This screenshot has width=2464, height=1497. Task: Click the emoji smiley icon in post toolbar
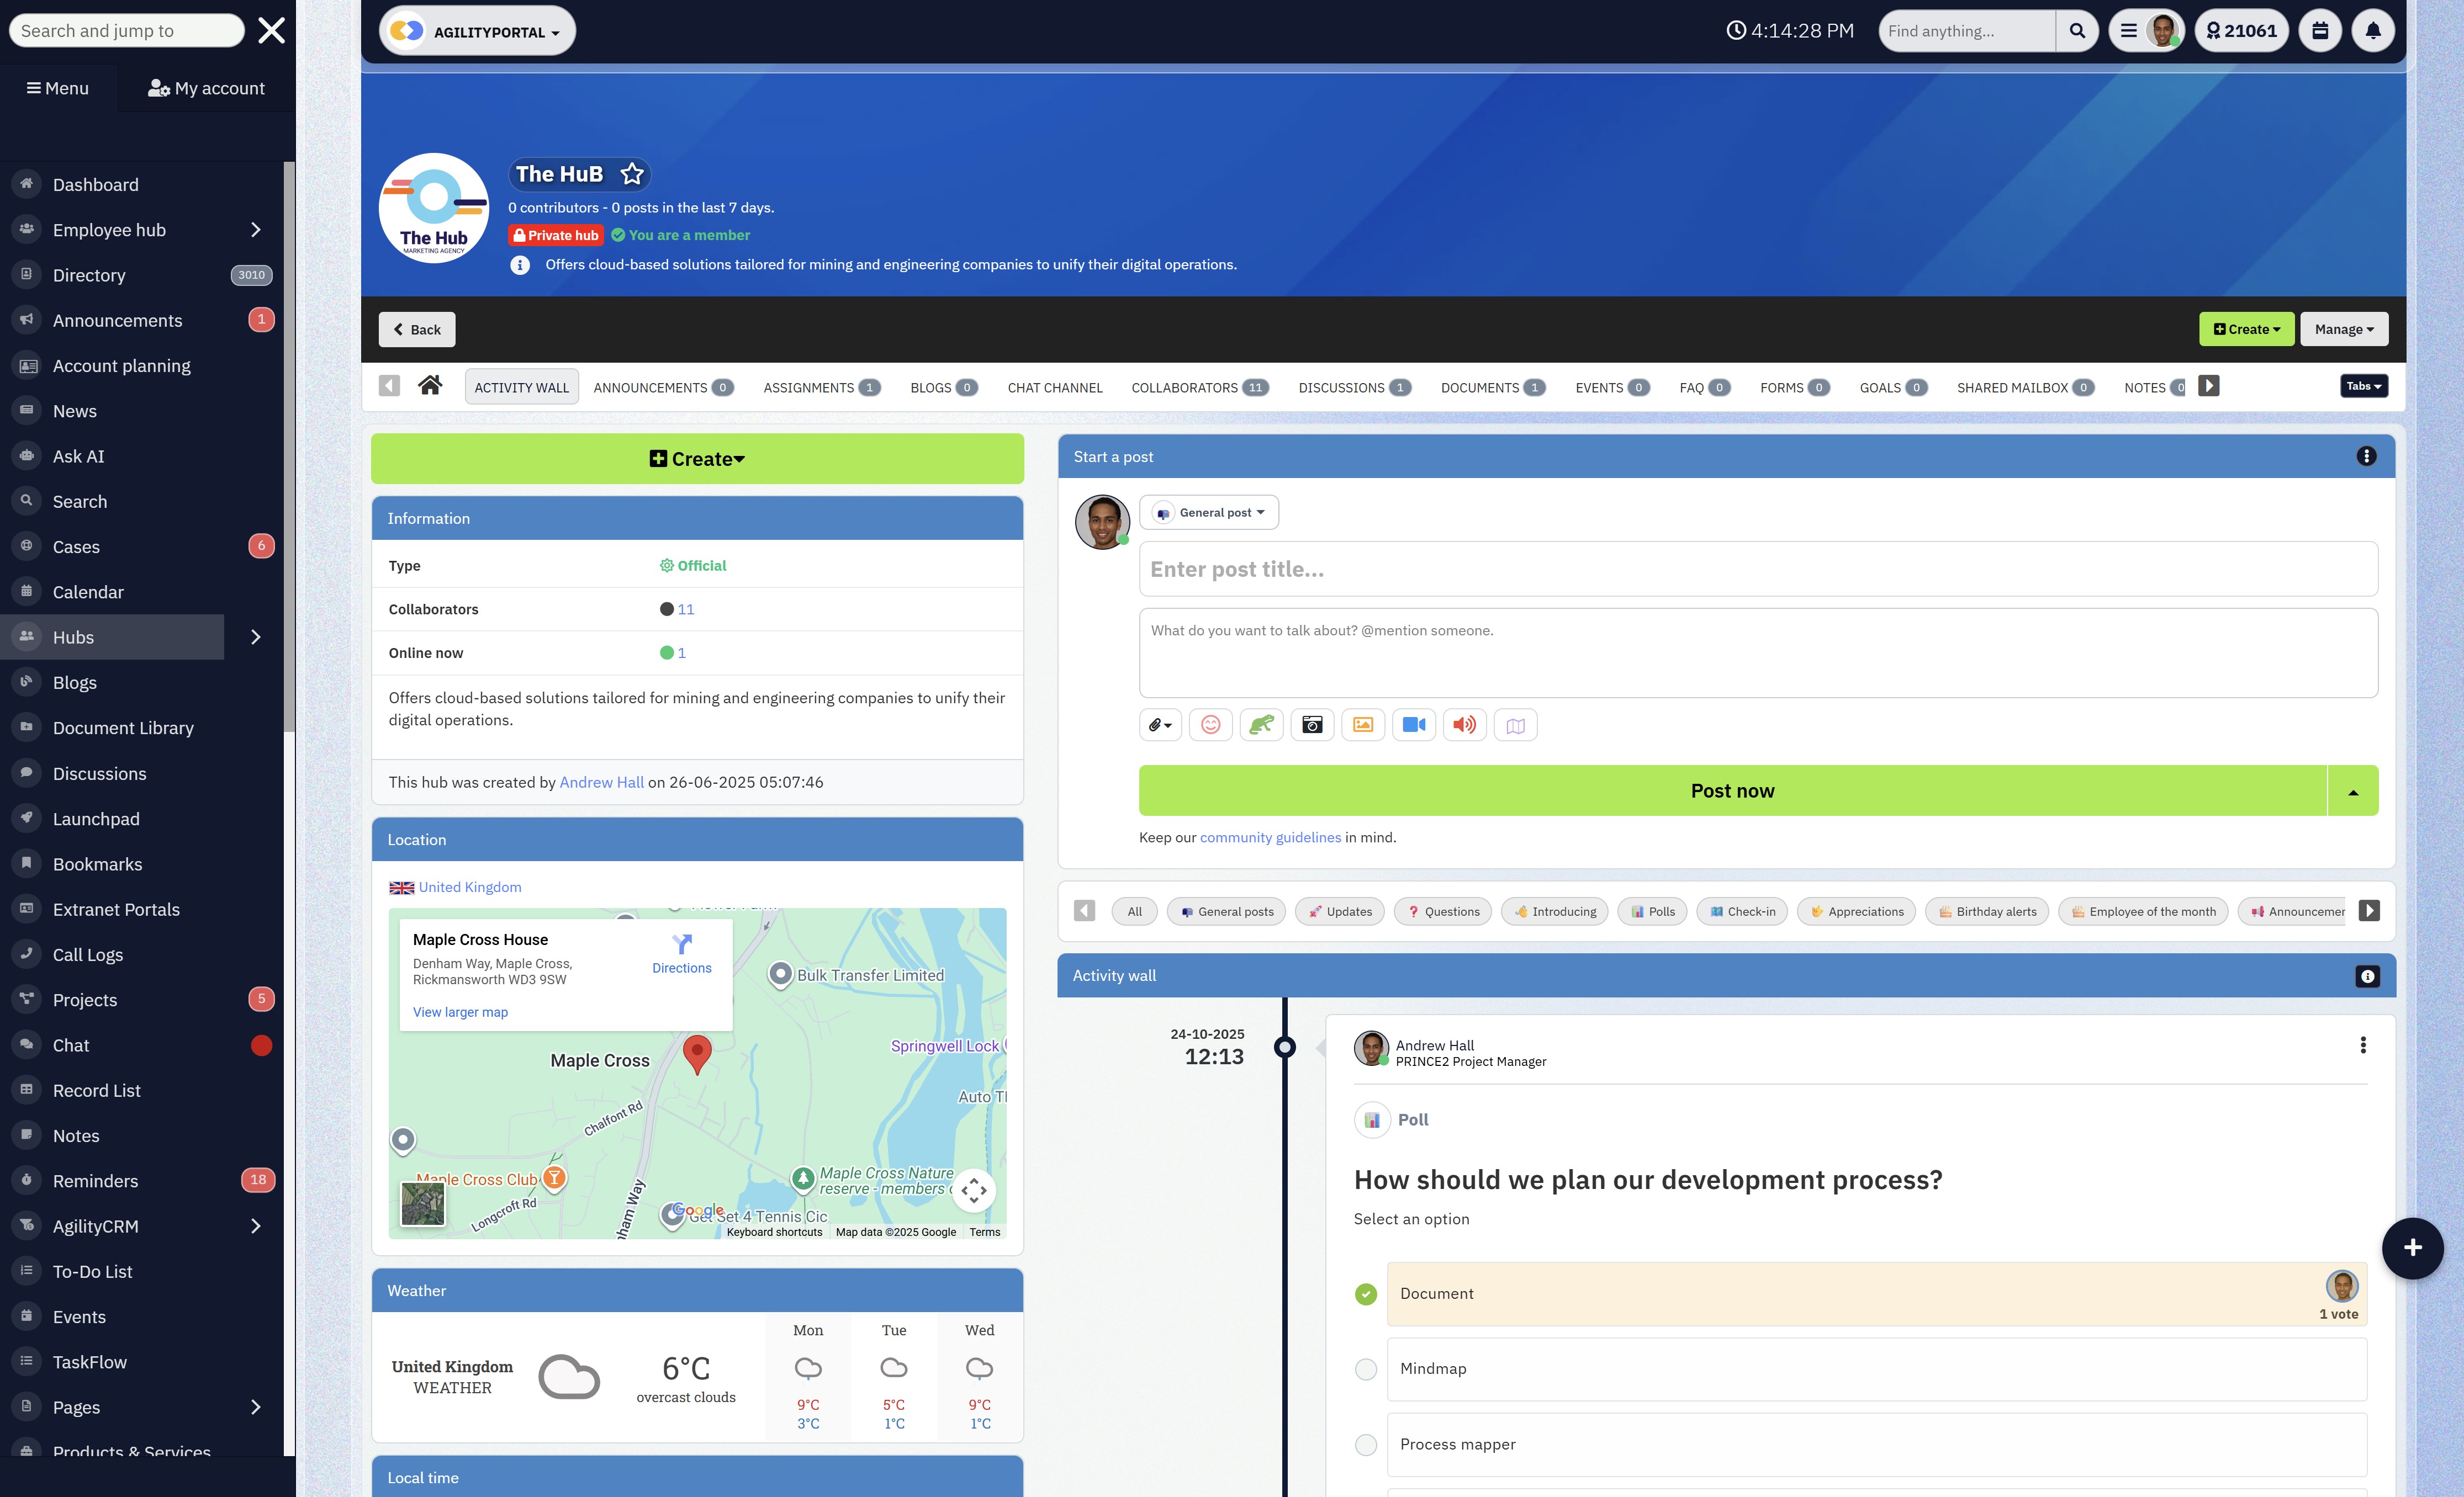coord(1210,725)
